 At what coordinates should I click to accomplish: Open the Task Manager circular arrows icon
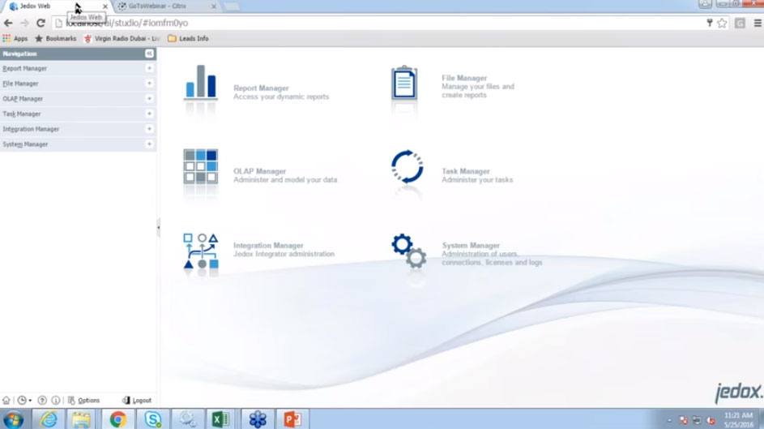(x=407, y=167)
